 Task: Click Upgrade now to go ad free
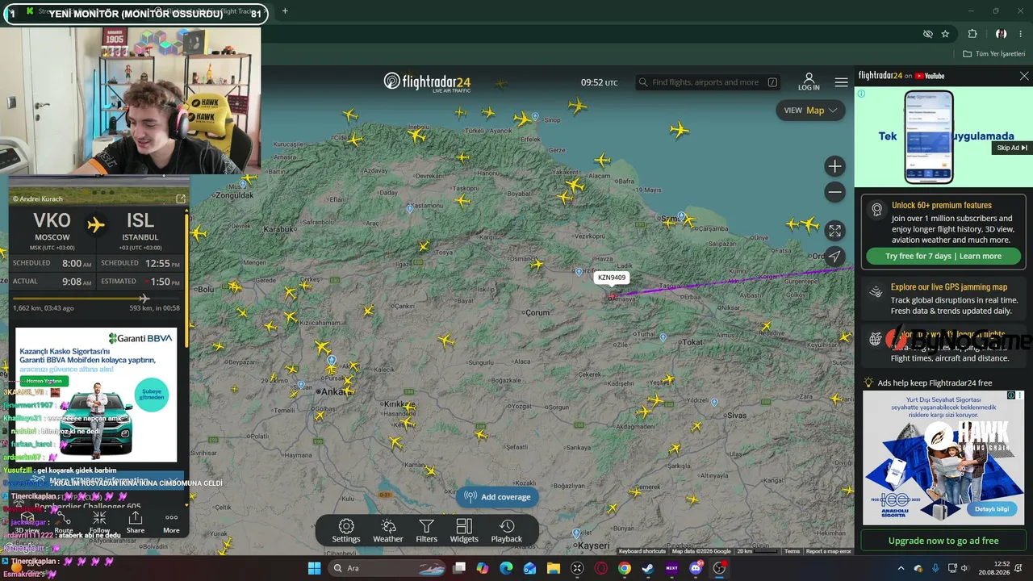[x=943, y=541]
